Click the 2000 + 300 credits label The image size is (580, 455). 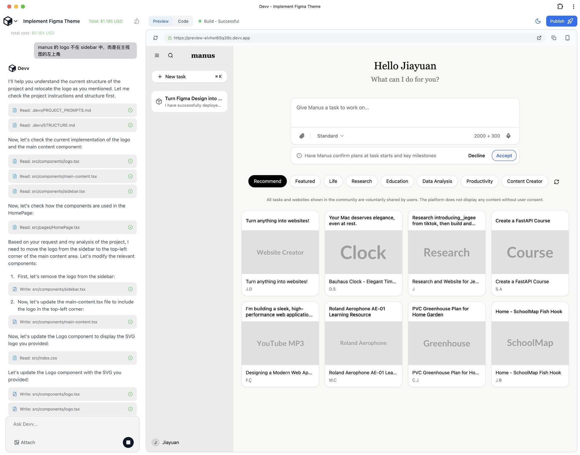tap(487, 136)
